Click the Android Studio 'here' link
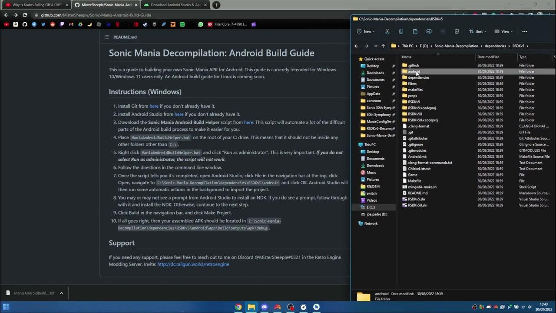 (179, 114)
